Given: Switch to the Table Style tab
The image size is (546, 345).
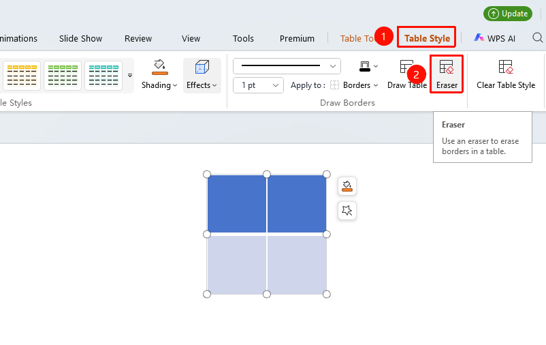Looking at the screenshot, I should [x=427, y=38].
